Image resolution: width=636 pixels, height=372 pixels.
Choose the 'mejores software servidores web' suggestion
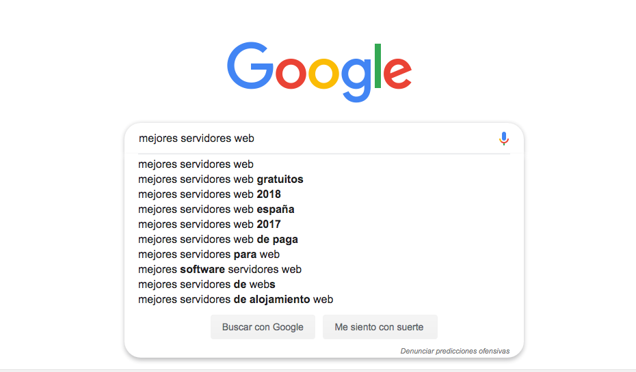tap(220, 270)
